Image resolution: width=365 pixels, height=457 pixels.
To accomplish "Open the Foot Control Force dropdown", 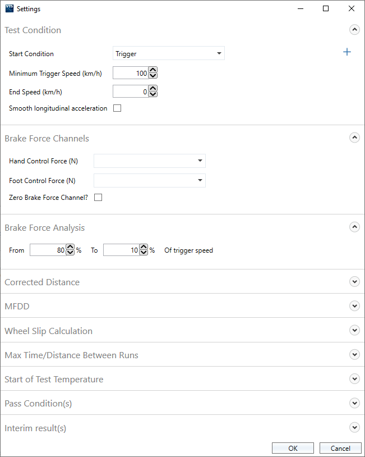I will pos(149,181).
